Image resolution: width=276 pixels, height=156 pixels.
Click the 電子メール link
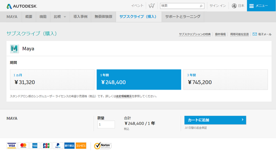coord(265,34)
